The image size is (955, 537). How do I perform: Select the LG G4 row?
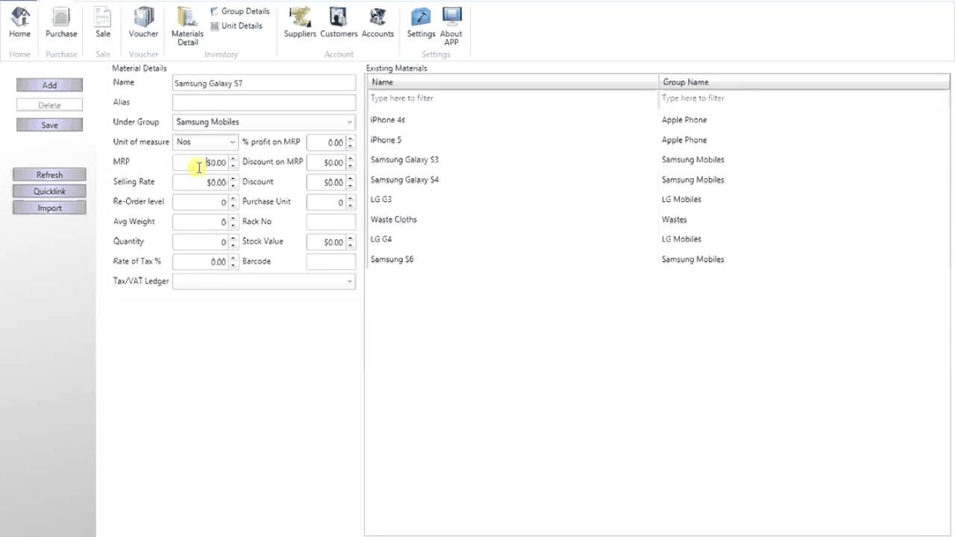(657, 239)
